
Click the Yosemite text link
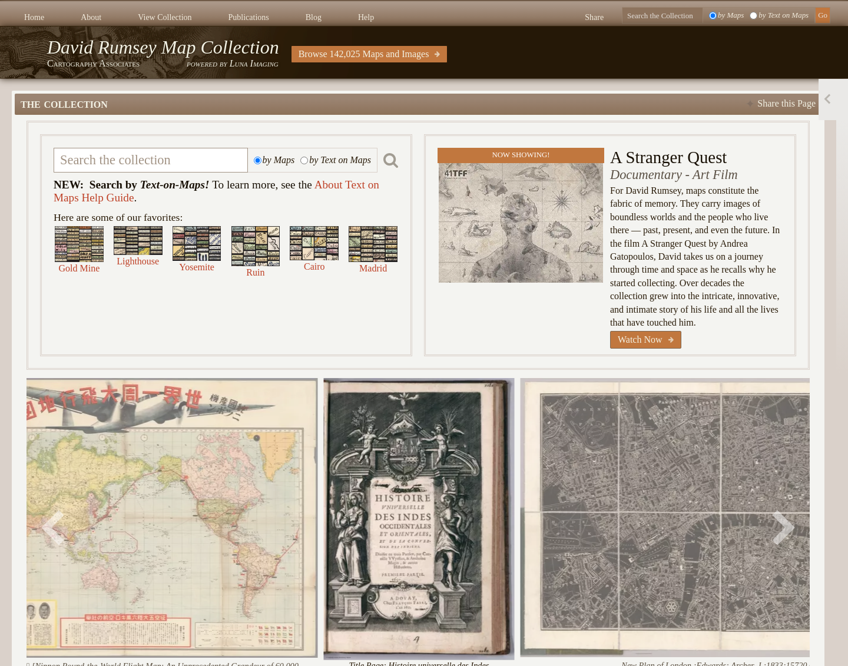[x=197, y=267]
